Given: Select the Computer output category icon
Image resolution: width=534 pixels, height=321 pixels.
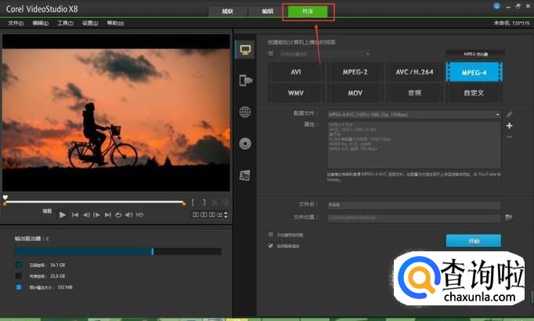Looking at the screenshot, I should [x=244, y=49].
